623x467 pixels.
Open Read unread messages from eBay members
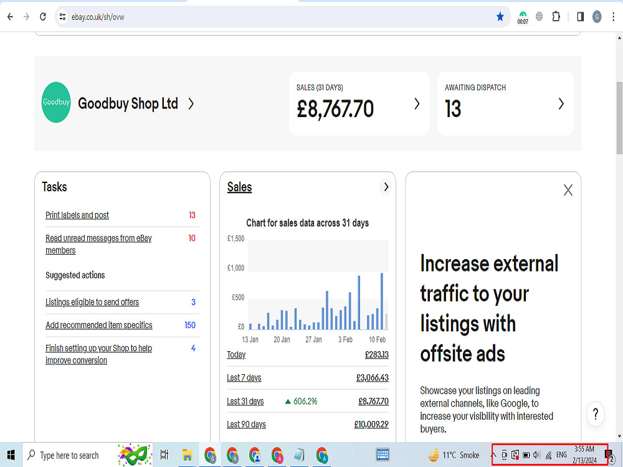(x=98, y=244)
